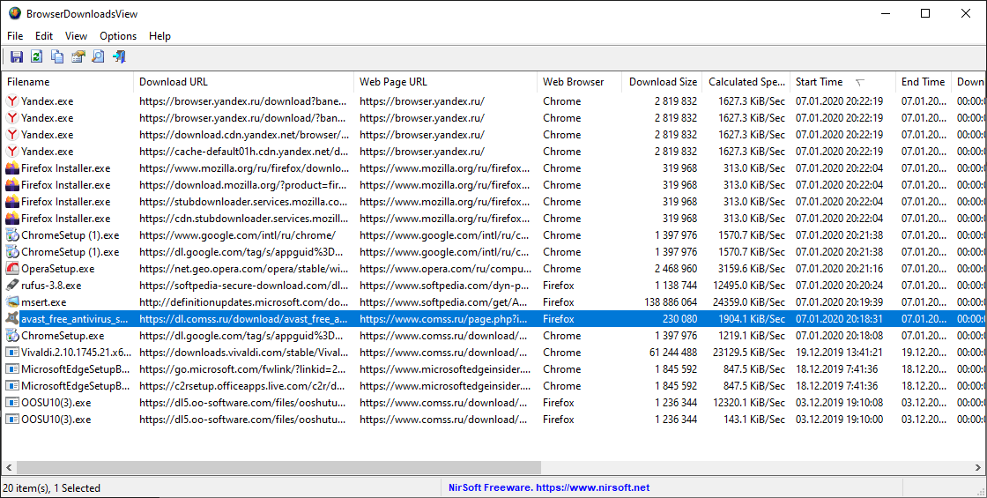
Task: Click Yandex icon in the cache-default01h.cdn row
Action: (12, 152)
